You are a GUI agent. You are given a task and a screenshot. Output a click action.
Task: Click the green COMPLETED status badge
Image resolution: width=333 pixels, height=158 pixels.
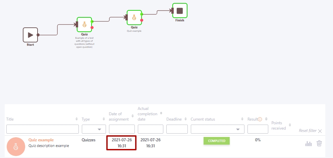[x=216, y=141]
